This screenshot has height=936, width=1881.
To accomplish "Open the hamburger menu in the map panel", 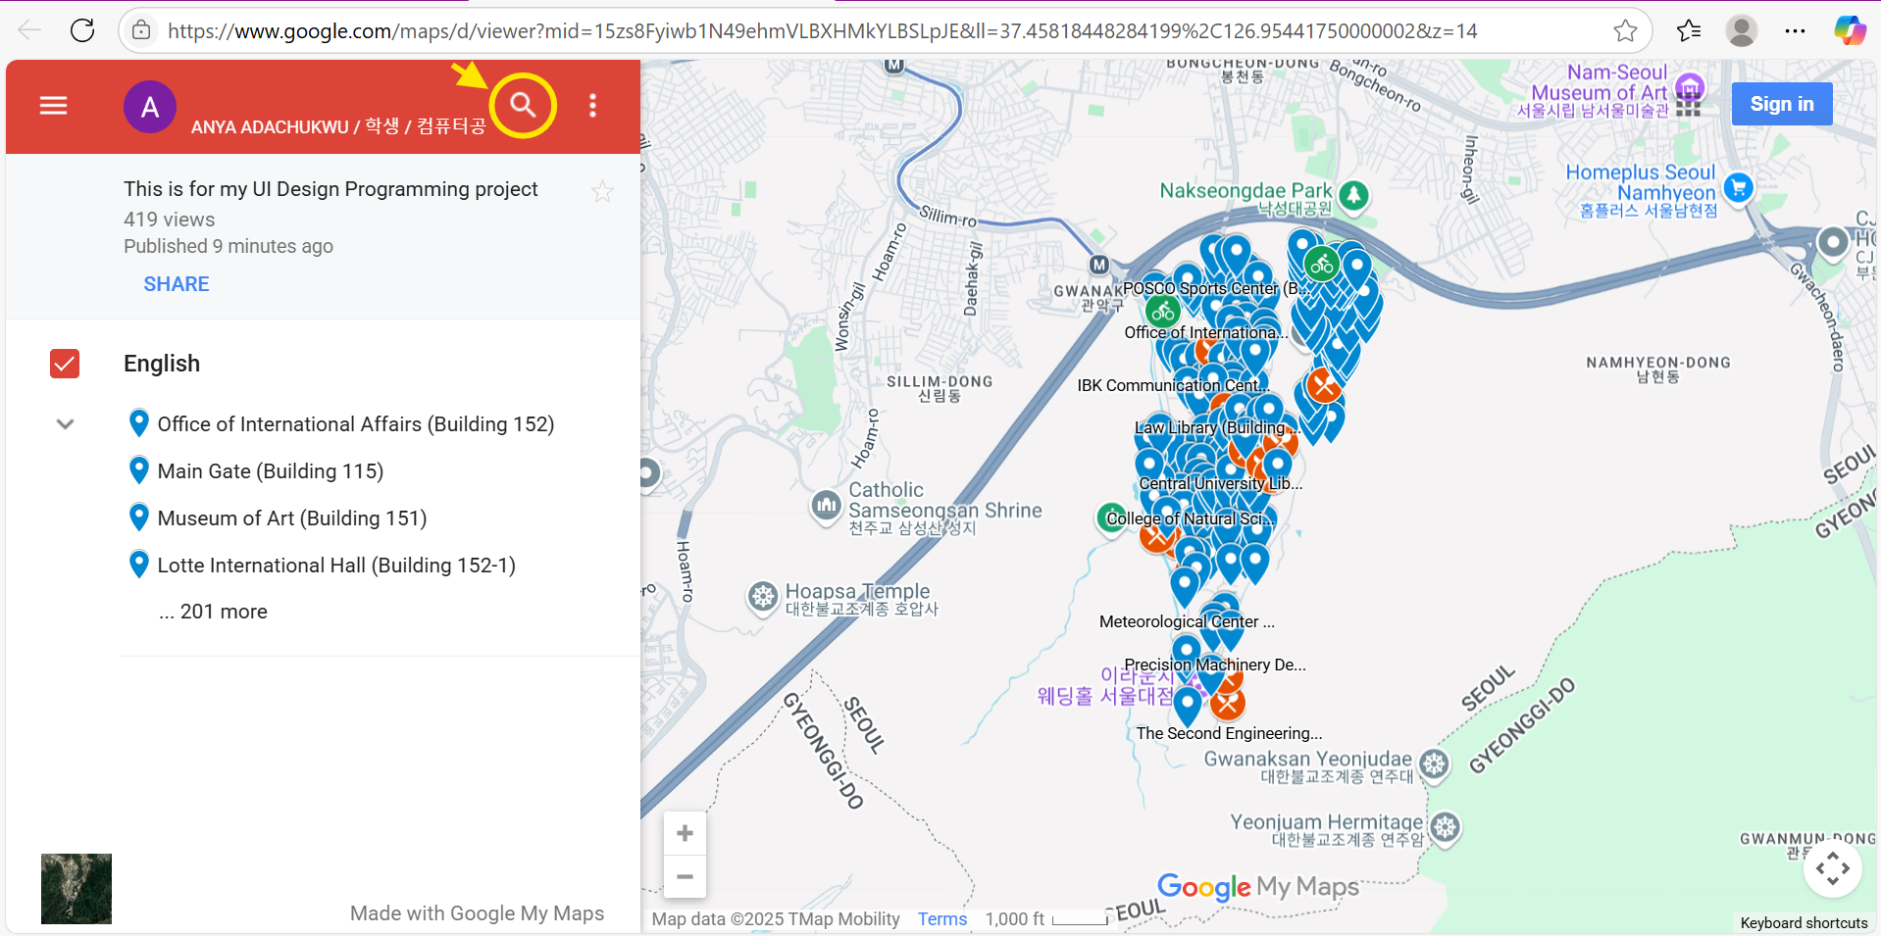I will (54, 106).
